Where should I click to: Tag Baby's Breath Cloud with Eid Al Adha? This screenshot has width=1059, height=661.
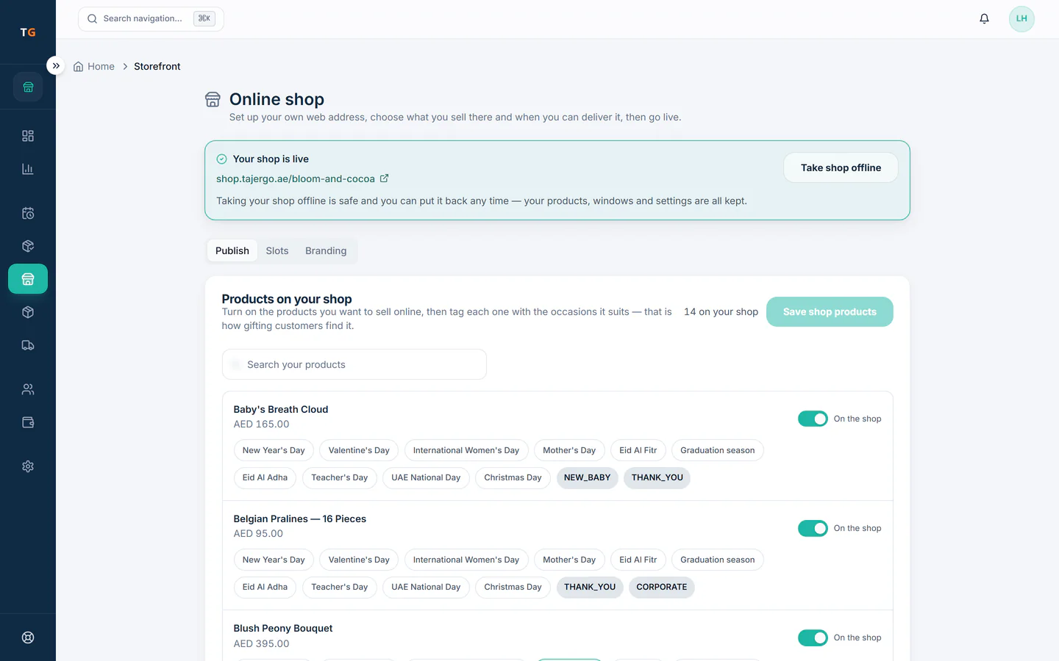coord(265,477)
